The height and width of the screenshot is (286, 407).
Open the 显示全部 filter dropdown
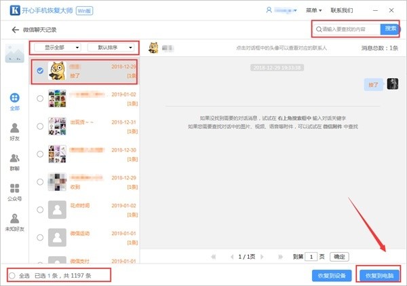58,48
